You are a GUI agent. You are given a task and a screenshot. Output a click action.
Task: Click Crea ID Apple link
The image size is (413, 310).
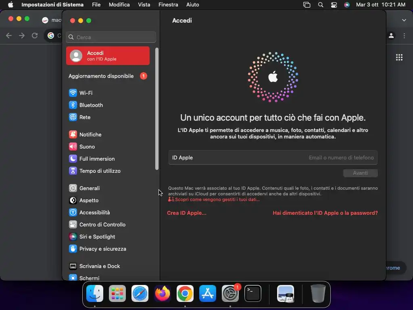187,213
